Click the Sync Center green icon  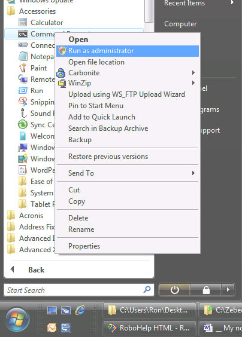tap(23, 124)
